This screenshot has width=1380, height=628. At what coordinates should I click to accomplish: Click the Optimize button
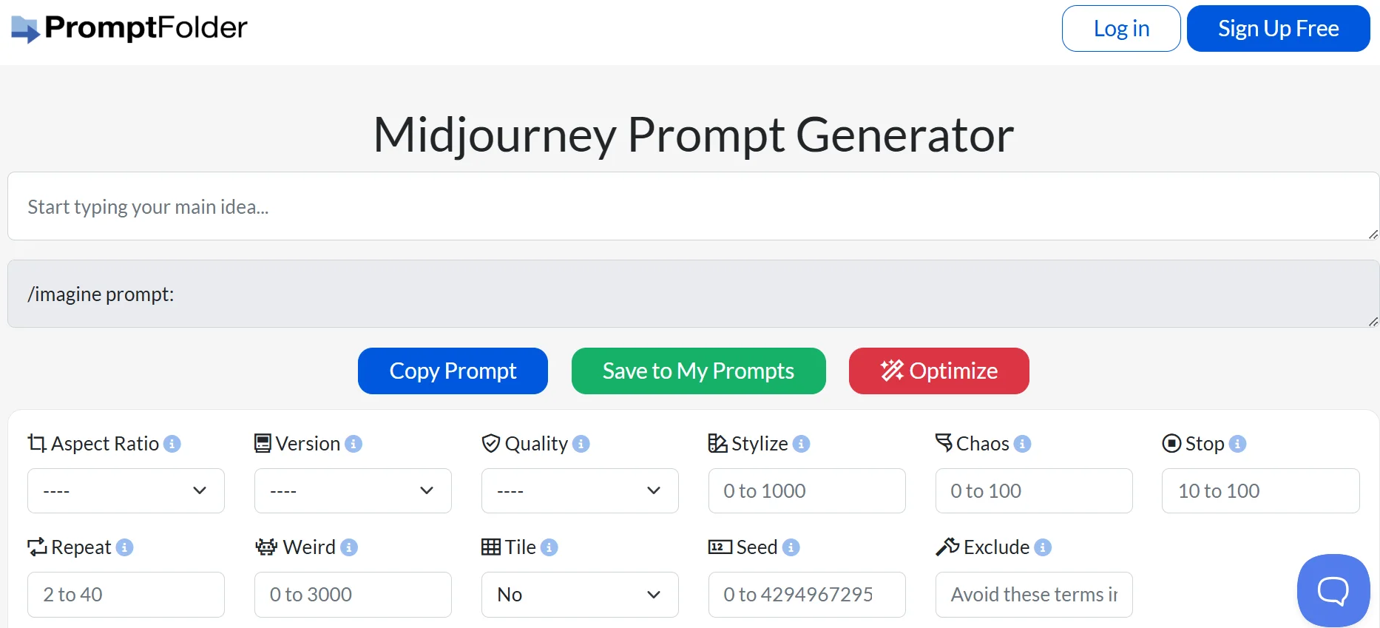pyautogui.click(x=938, y=371)
